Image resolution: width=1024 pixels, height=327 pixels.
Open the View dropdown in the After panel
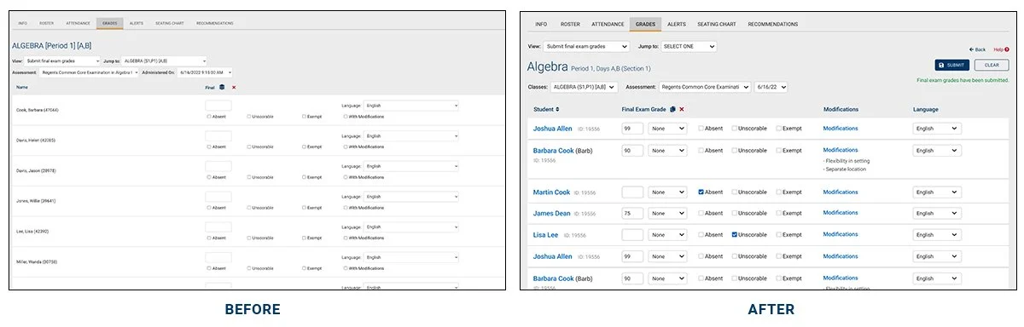click(x=586, y=46)
